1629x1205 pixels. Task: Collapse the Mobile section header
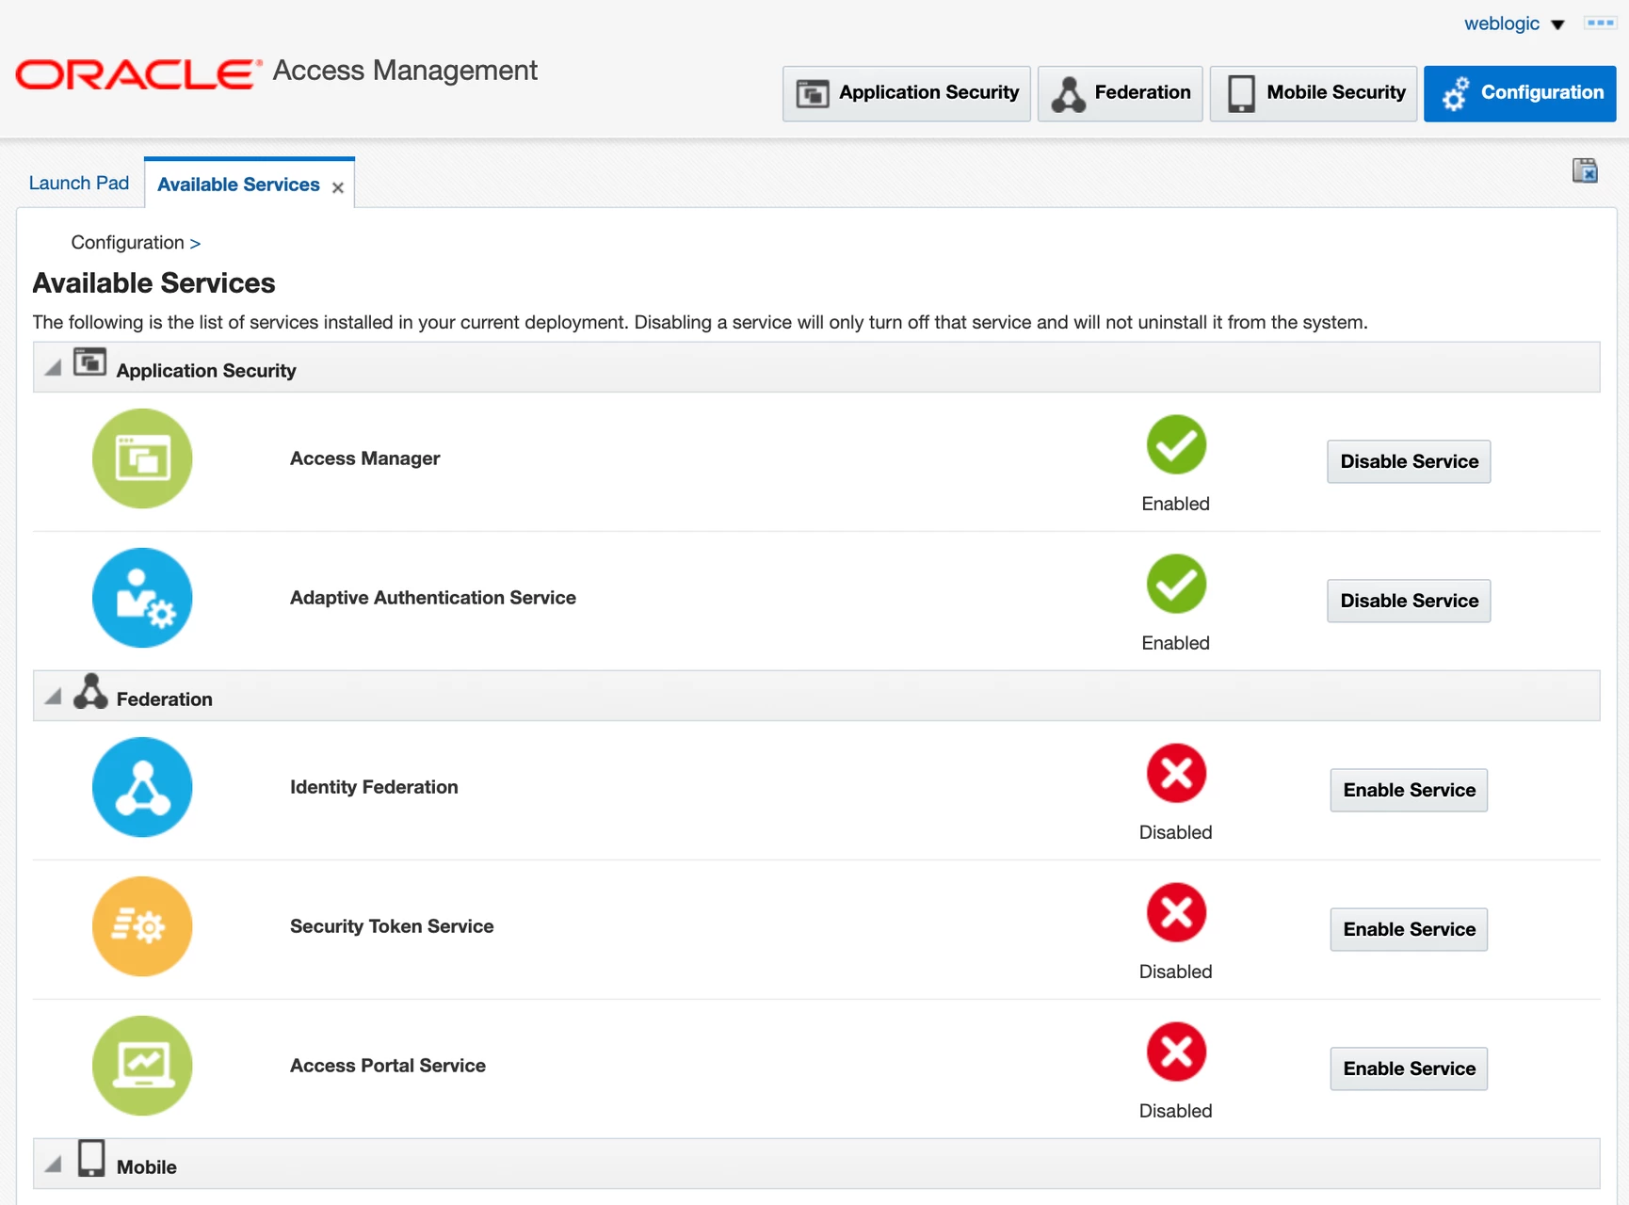[54, 1165]
